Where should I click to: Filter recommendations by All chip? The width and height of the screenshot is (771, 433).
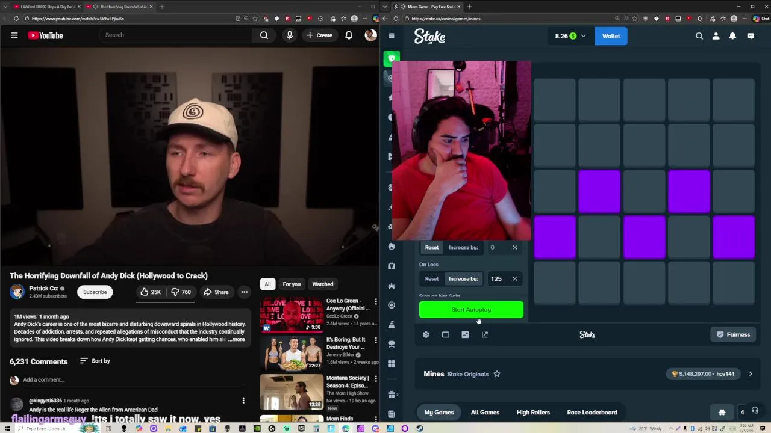click(267, 284)
